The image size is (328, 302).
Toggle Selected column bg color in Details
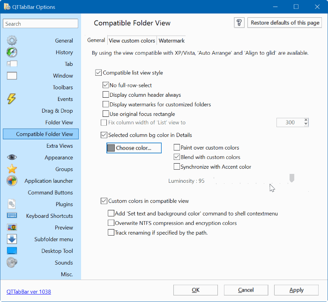[104, 135]
